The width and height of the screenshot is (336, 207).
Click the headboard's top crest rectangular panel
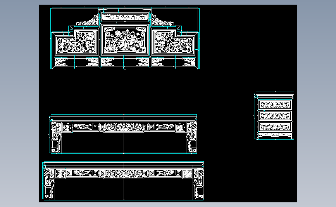(125, 17)
